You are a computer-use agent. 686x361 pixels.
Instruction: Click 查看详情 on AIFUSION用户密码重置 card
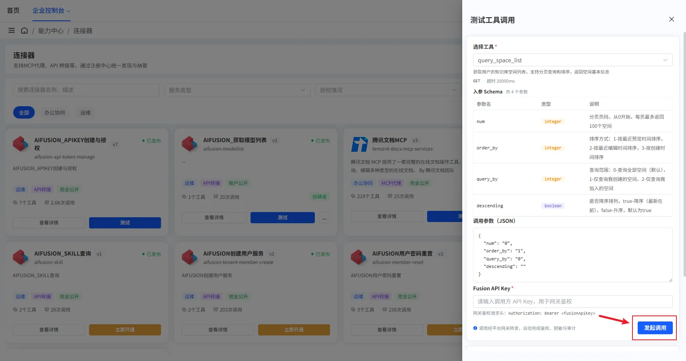[387, 330]
